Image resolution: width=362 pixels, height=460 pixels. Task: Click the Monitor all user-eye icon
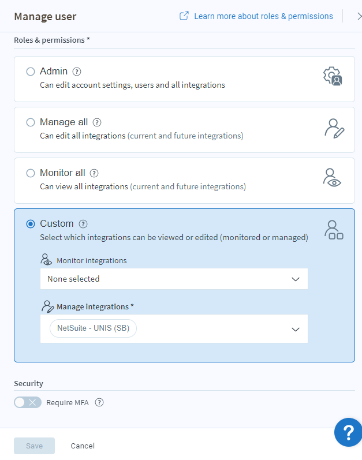pos(332,178)
